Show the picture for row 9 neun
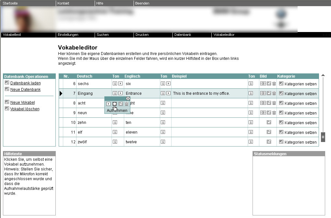 click(263, 113)
